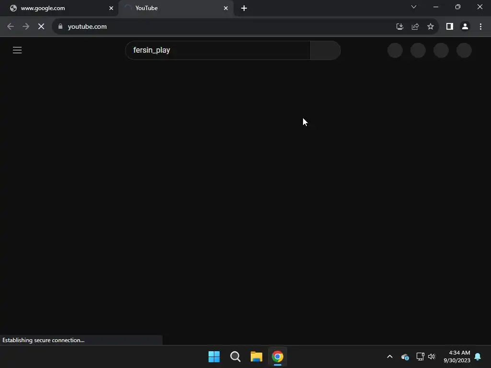
Task: Share this page icon
Action: pyautogui.click(x=415, y=27)
